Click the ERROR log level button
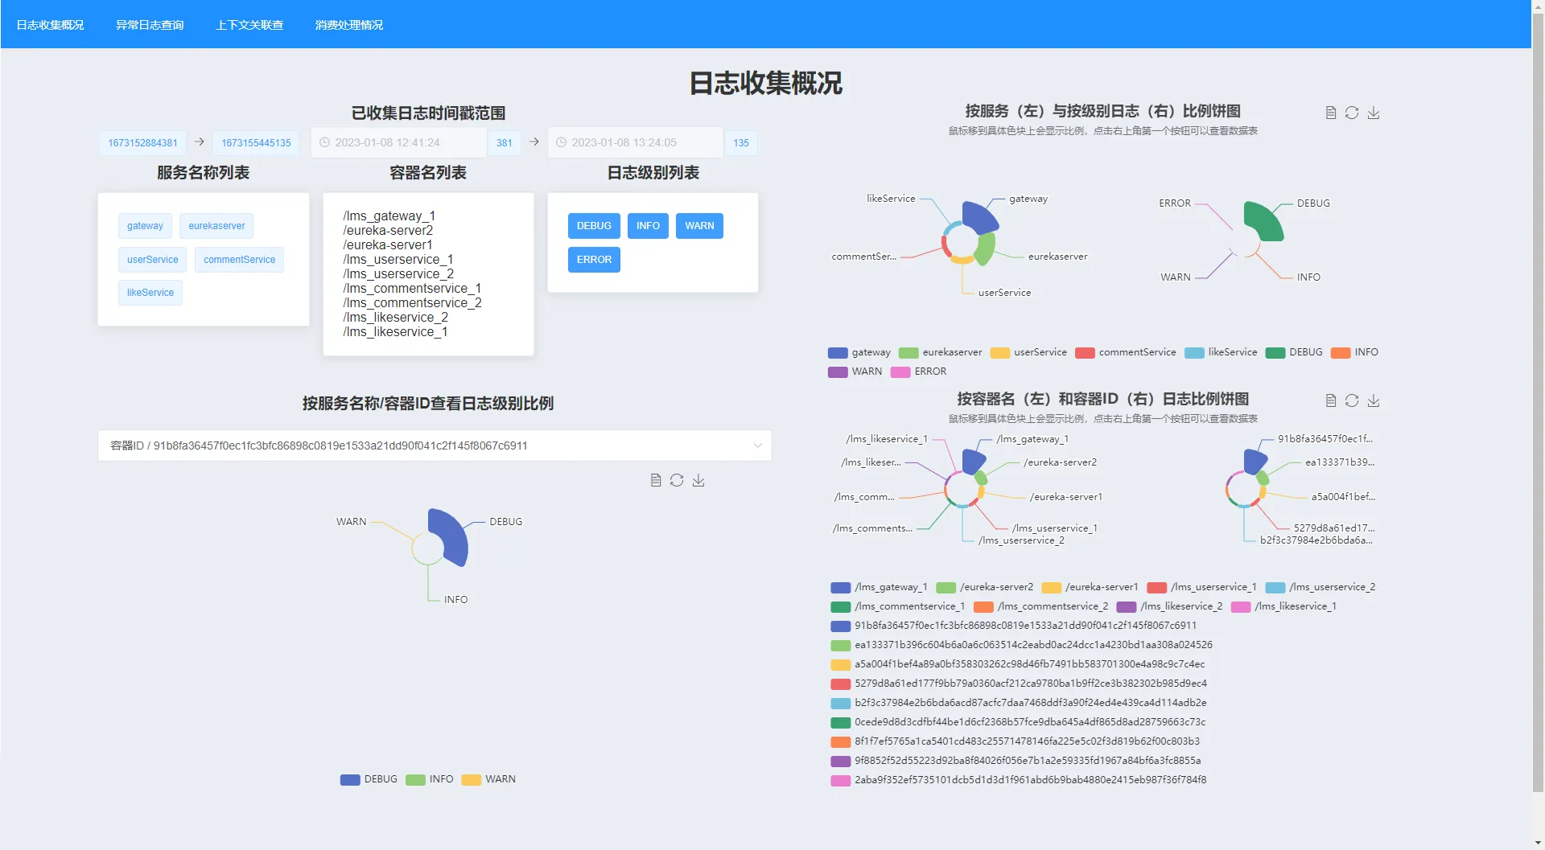Screen dimensions: 1545x850 click(x=594, y=260)
